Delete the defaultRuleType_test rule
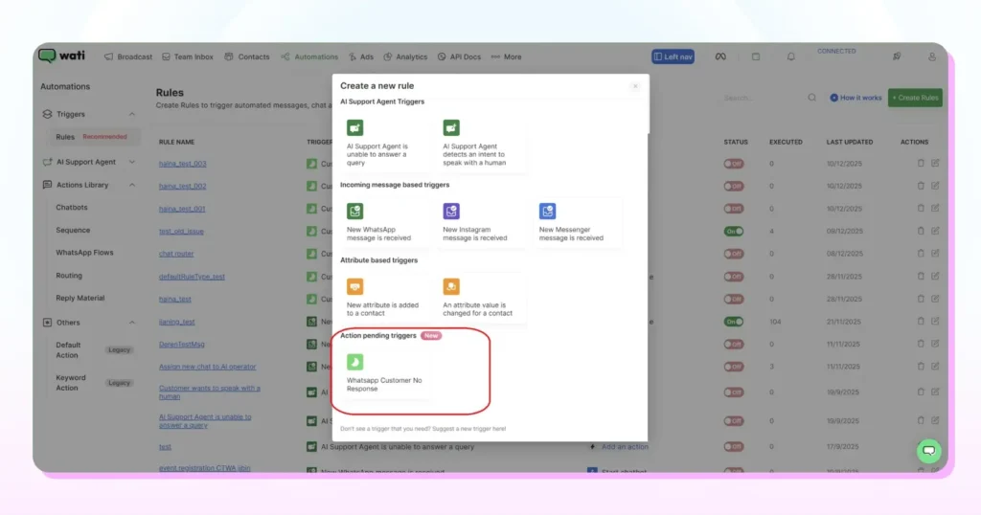 (921, 276)
